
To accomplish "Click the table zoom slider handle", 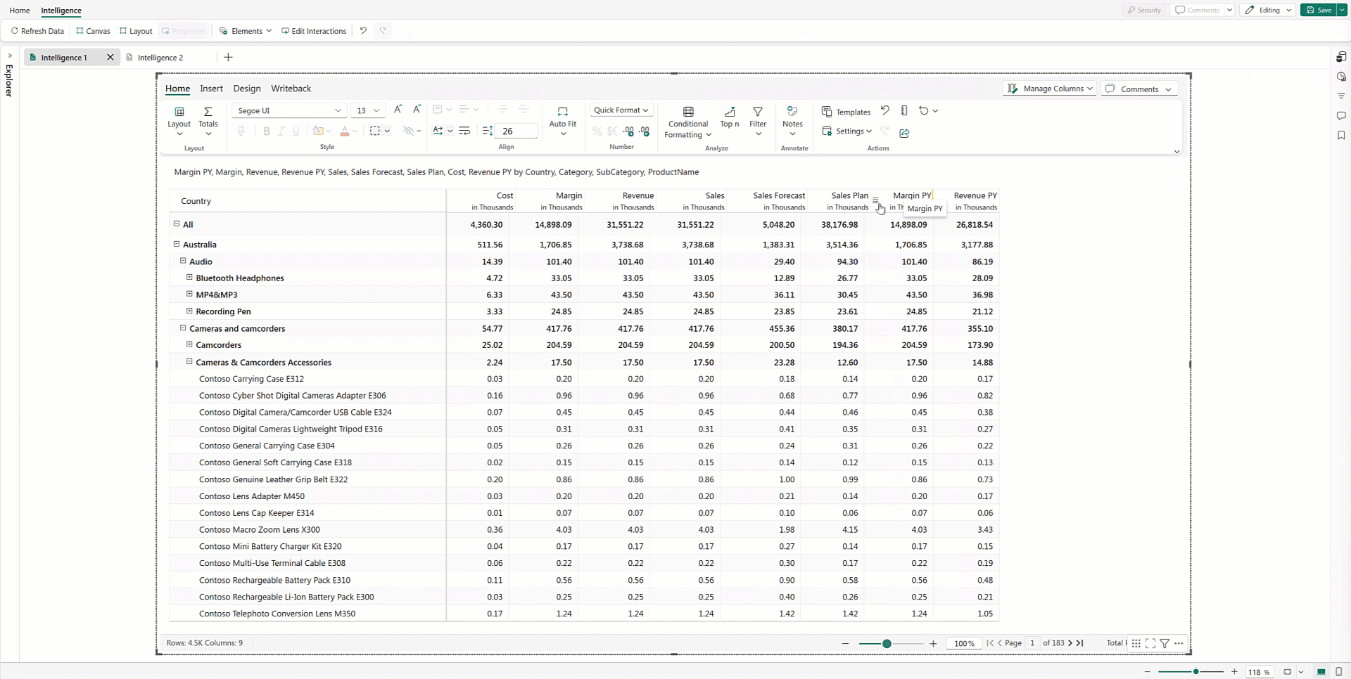I will tap(887, 643).
